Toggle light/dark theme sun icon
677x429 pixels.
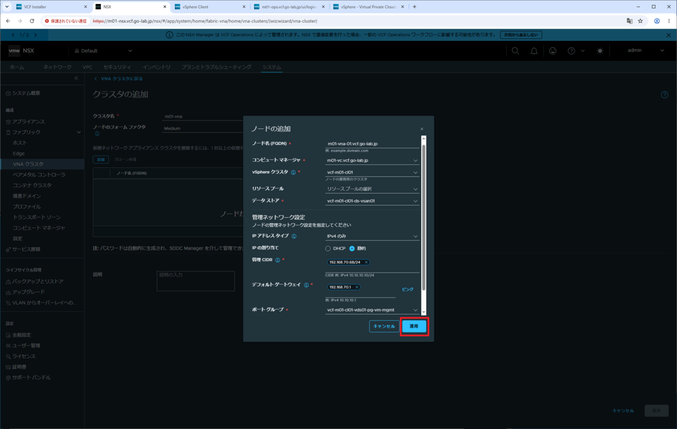click(x=600, y=51)
